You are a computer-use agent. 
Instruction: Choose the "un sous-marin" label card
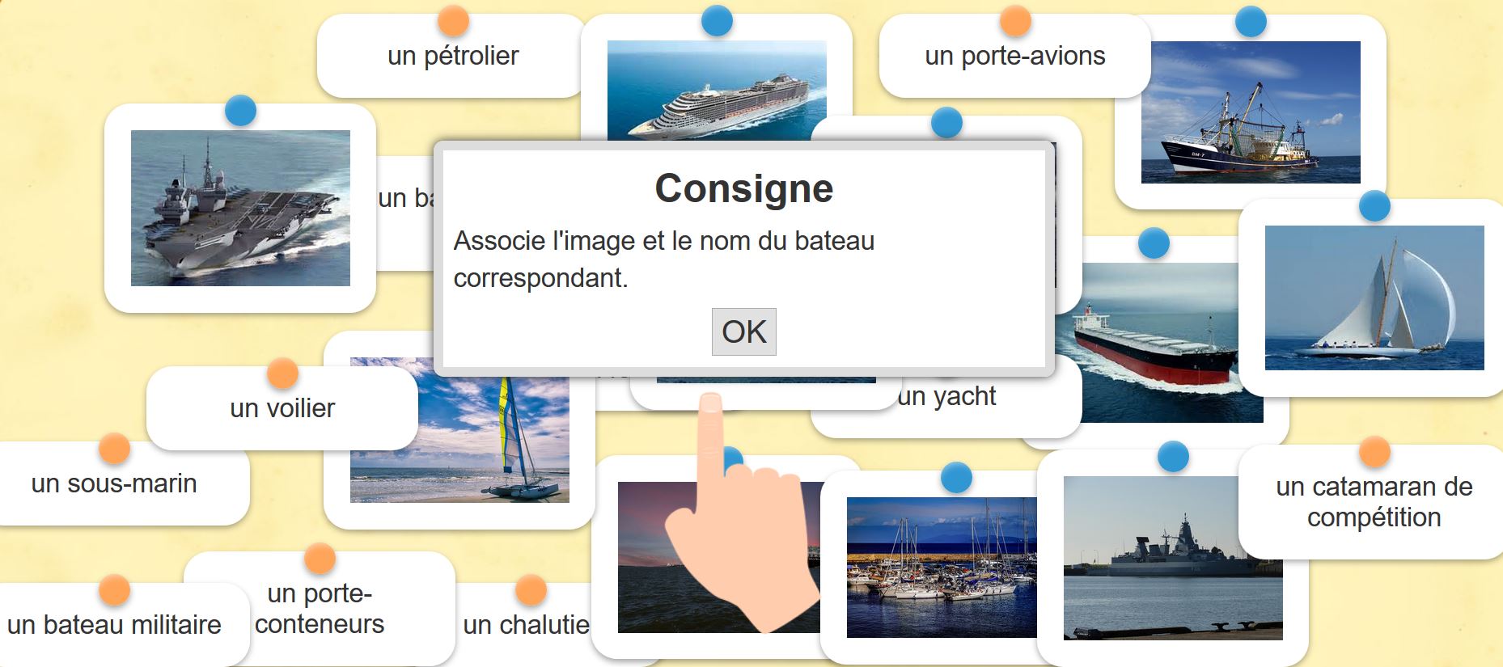(114, 483)
